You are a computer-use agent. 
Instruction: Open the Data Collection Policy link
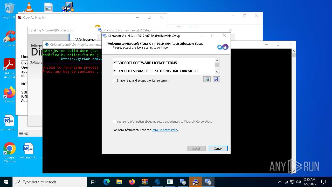[165, 130]
